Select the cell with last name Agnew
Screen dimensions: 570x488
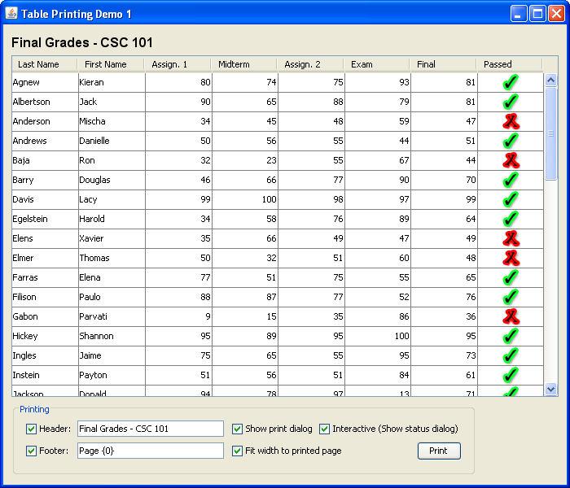(45, 82)
